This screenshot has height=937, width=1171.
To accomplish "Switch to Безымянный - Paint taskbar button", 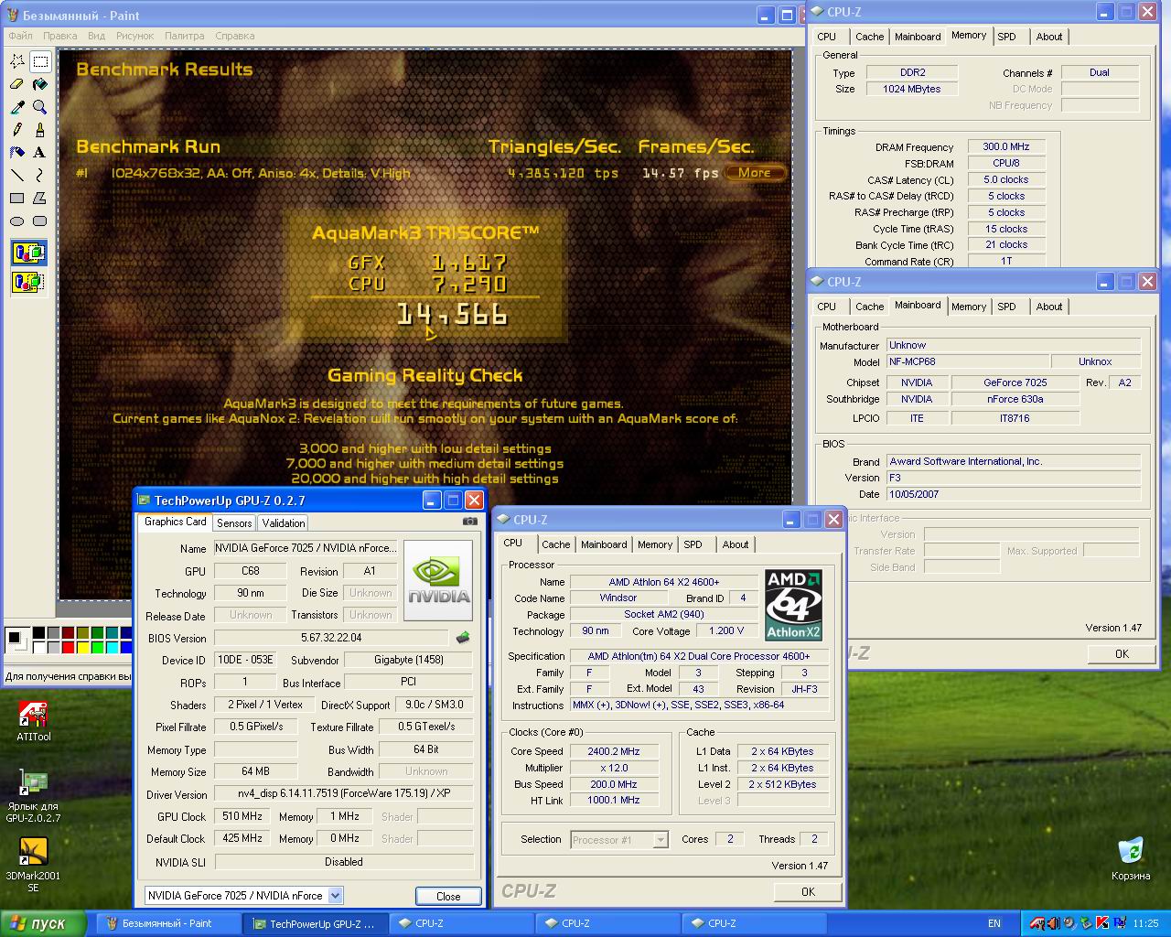I will (167, 923).
